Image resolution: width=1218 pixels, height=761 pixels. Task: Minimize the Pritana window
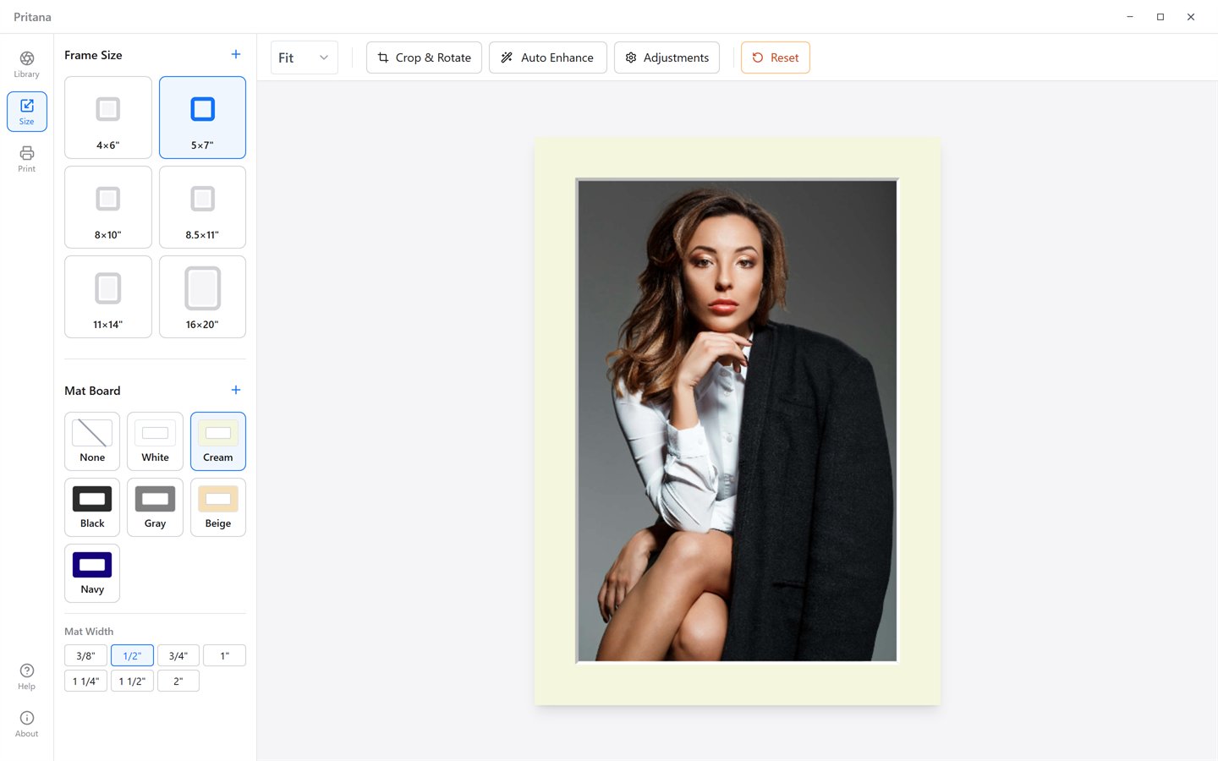(x=1130, y=17)
